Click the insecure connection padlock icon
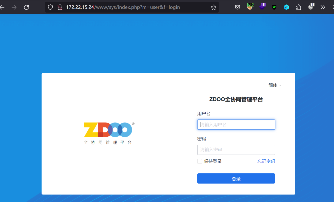 pyautogui.click(x=60, y=7)
